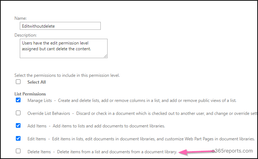Tick the Select All checkbox
The width and height of the screenshot is (258, 159).
[x=18, y=82]
